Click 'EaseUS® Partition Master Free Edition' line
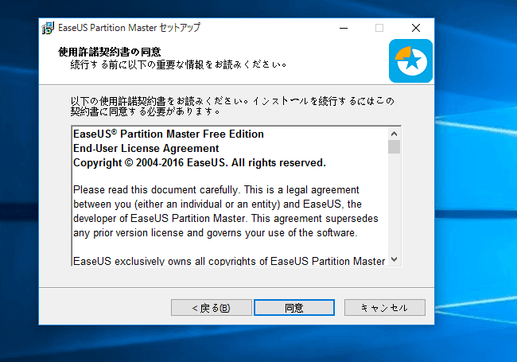The width and height of the screenshot is (517, 362). [x=169, y=134]
